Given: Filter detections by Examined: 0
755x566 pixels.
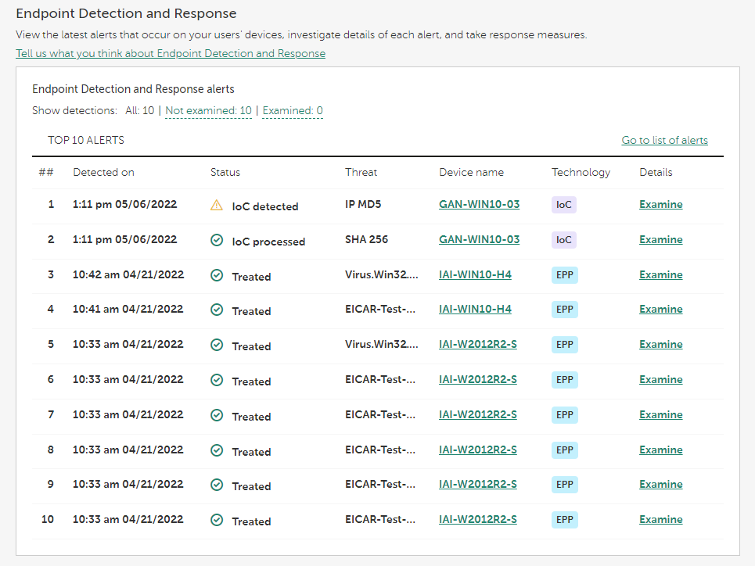Looking at the screenshot, I should click(x=293, y=111).
